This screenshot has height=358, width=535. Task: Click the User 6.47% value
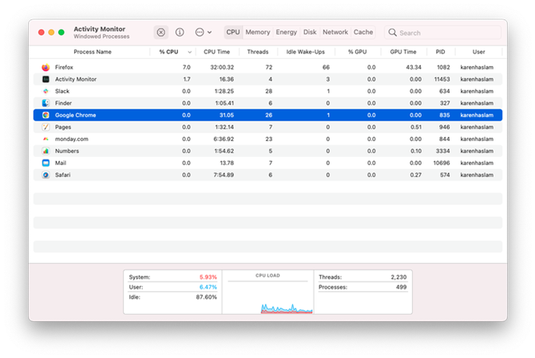coord(208,287)
